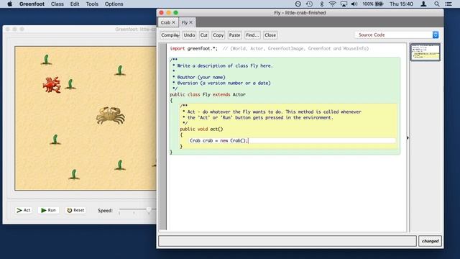Click the green worm at the top left of the world
The width and height of the screenshot is (460, 259).
[46, 60]
